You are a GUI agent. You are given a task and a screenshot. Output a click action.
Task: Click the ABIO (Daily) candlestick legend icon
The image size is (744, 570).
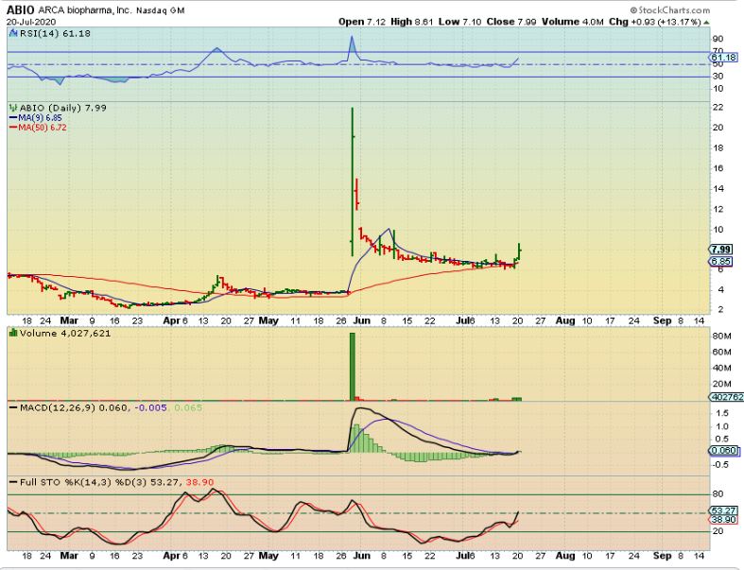coord(12,108)
